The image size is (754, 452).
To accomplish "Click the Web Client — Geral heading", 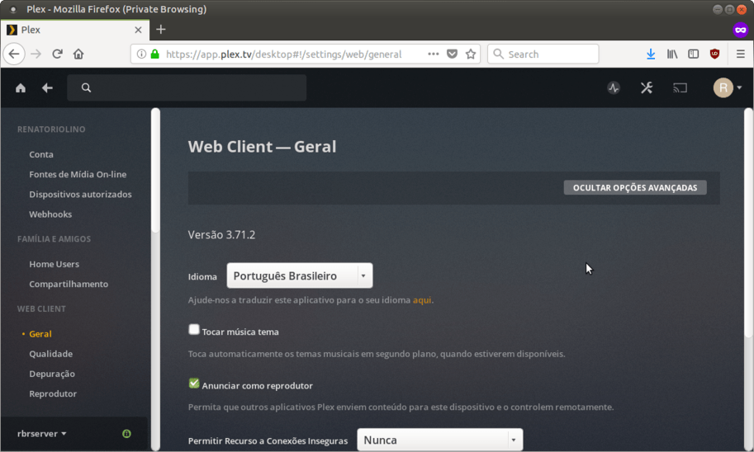I will pos(262,147).
